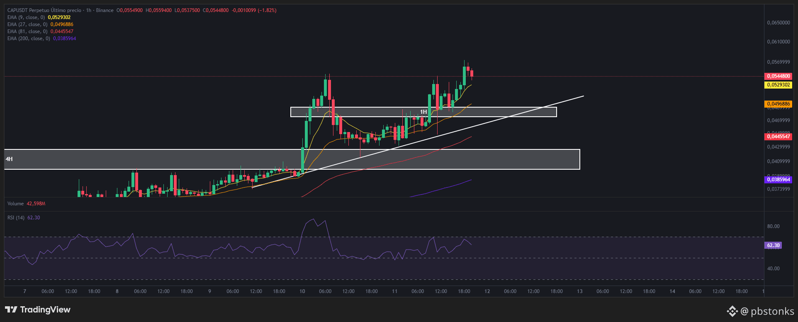Click date 8 on the time axis
The image size is (798, 322).
(117, 291)
